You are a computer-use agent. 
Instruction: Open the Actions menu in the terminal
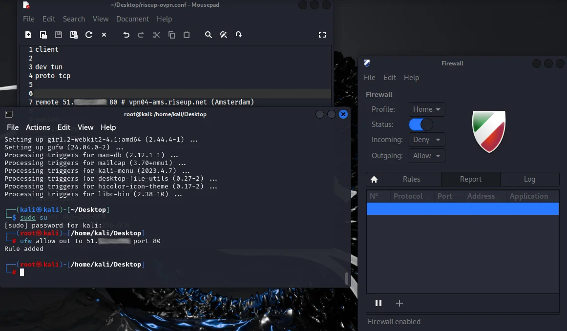pyautogui.click(x=38, y=127)
